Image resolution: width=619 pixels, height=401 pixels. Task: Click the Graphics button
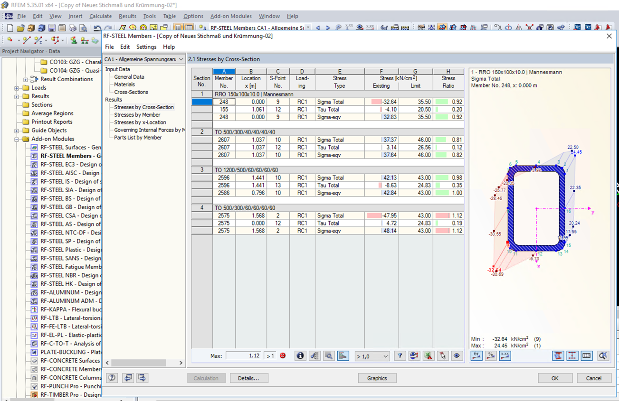(x=377, y=378)
